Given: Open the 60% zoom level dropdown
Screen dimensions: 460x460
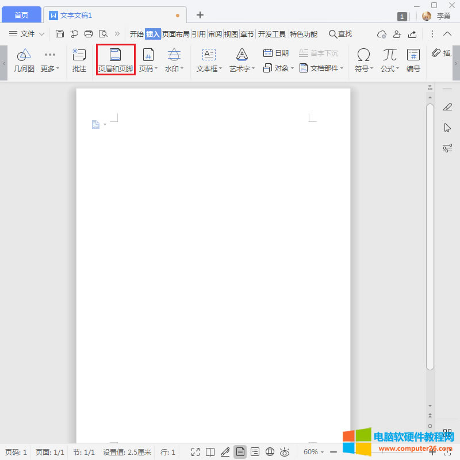Looking at the screenshot, I should [x=314, y=452].
